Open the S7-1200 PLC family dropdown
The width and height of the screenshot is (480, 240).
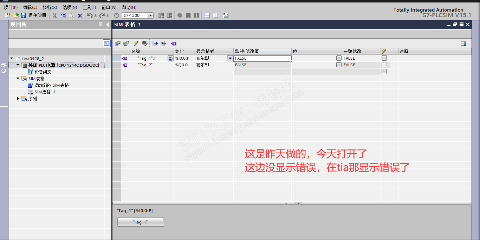click(151, 15)
